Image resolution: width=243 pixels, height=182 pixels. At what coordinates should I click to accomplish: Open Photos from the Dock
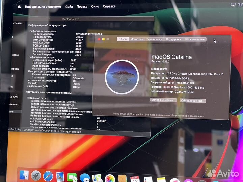[x=110, y=178]
